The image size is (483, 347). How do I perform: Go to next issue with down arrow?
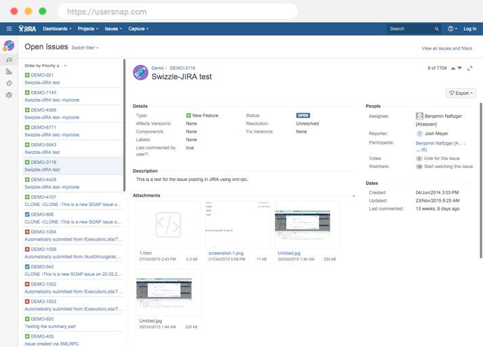[x=459, y=68]
